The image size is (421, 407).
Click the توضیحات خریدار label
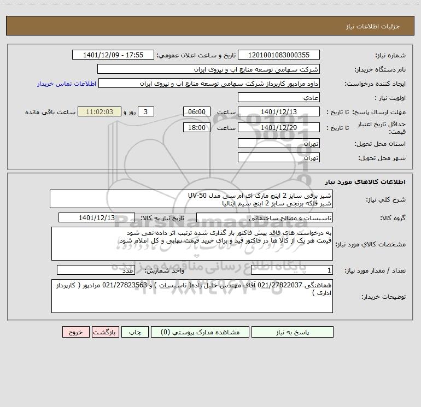pos(383,297)
